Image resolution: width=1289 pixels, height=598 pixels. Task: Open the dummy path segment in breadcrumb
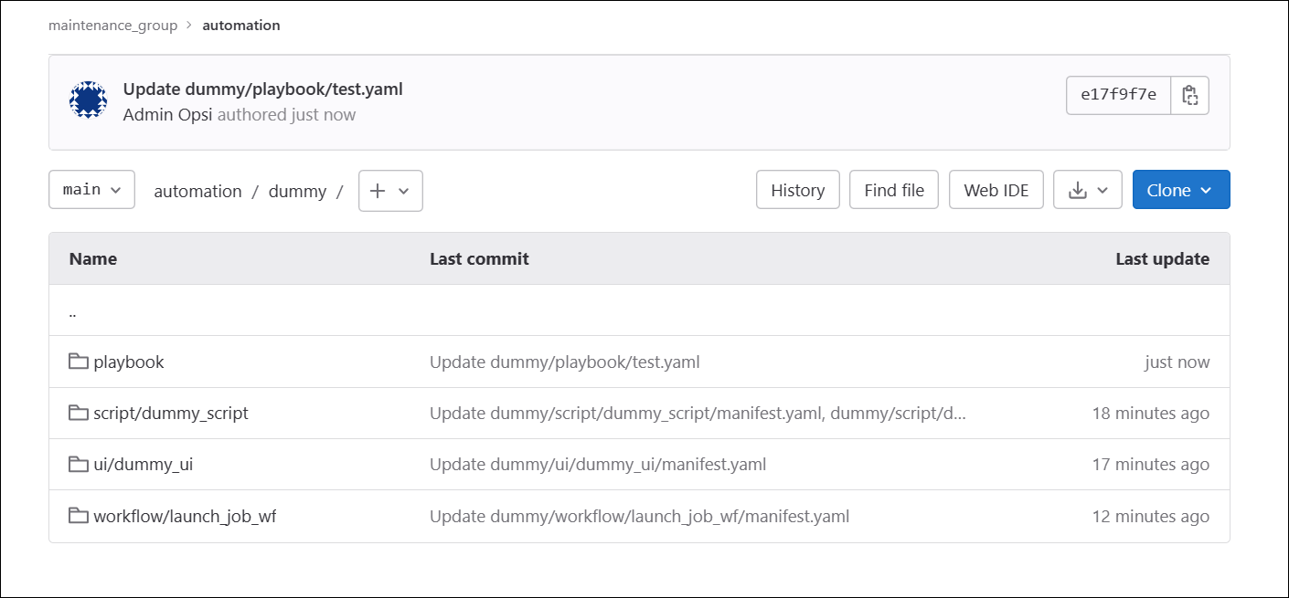pos(297,191)
